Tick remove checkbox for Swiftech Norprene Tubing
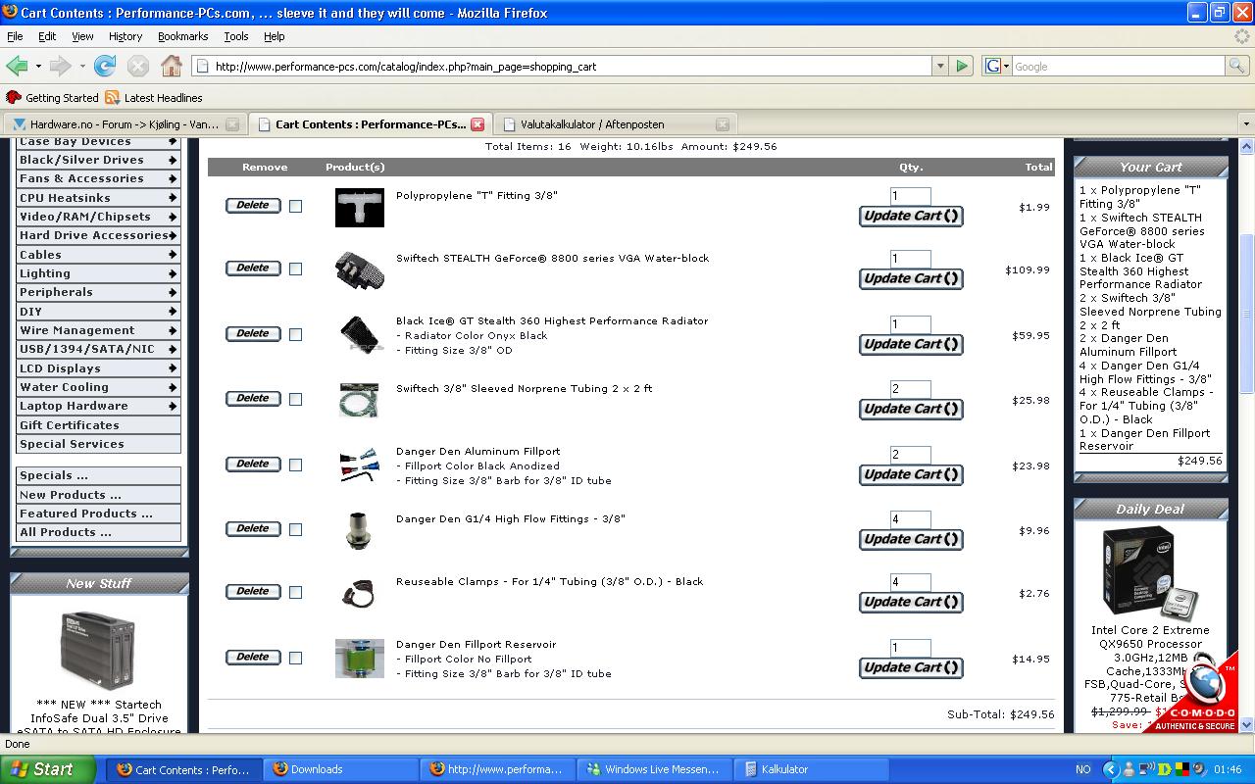The image size is (1255, 784). 295,399
